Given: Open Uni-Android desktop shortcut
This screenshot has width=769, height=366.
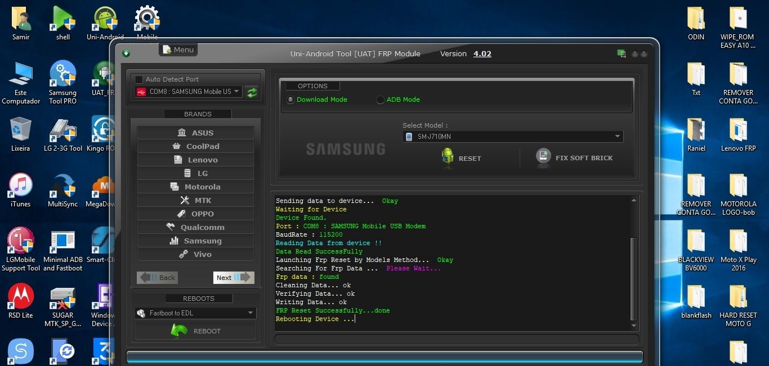Looking at the screenshot, I should pyautogui.click(x=105, y=24).
